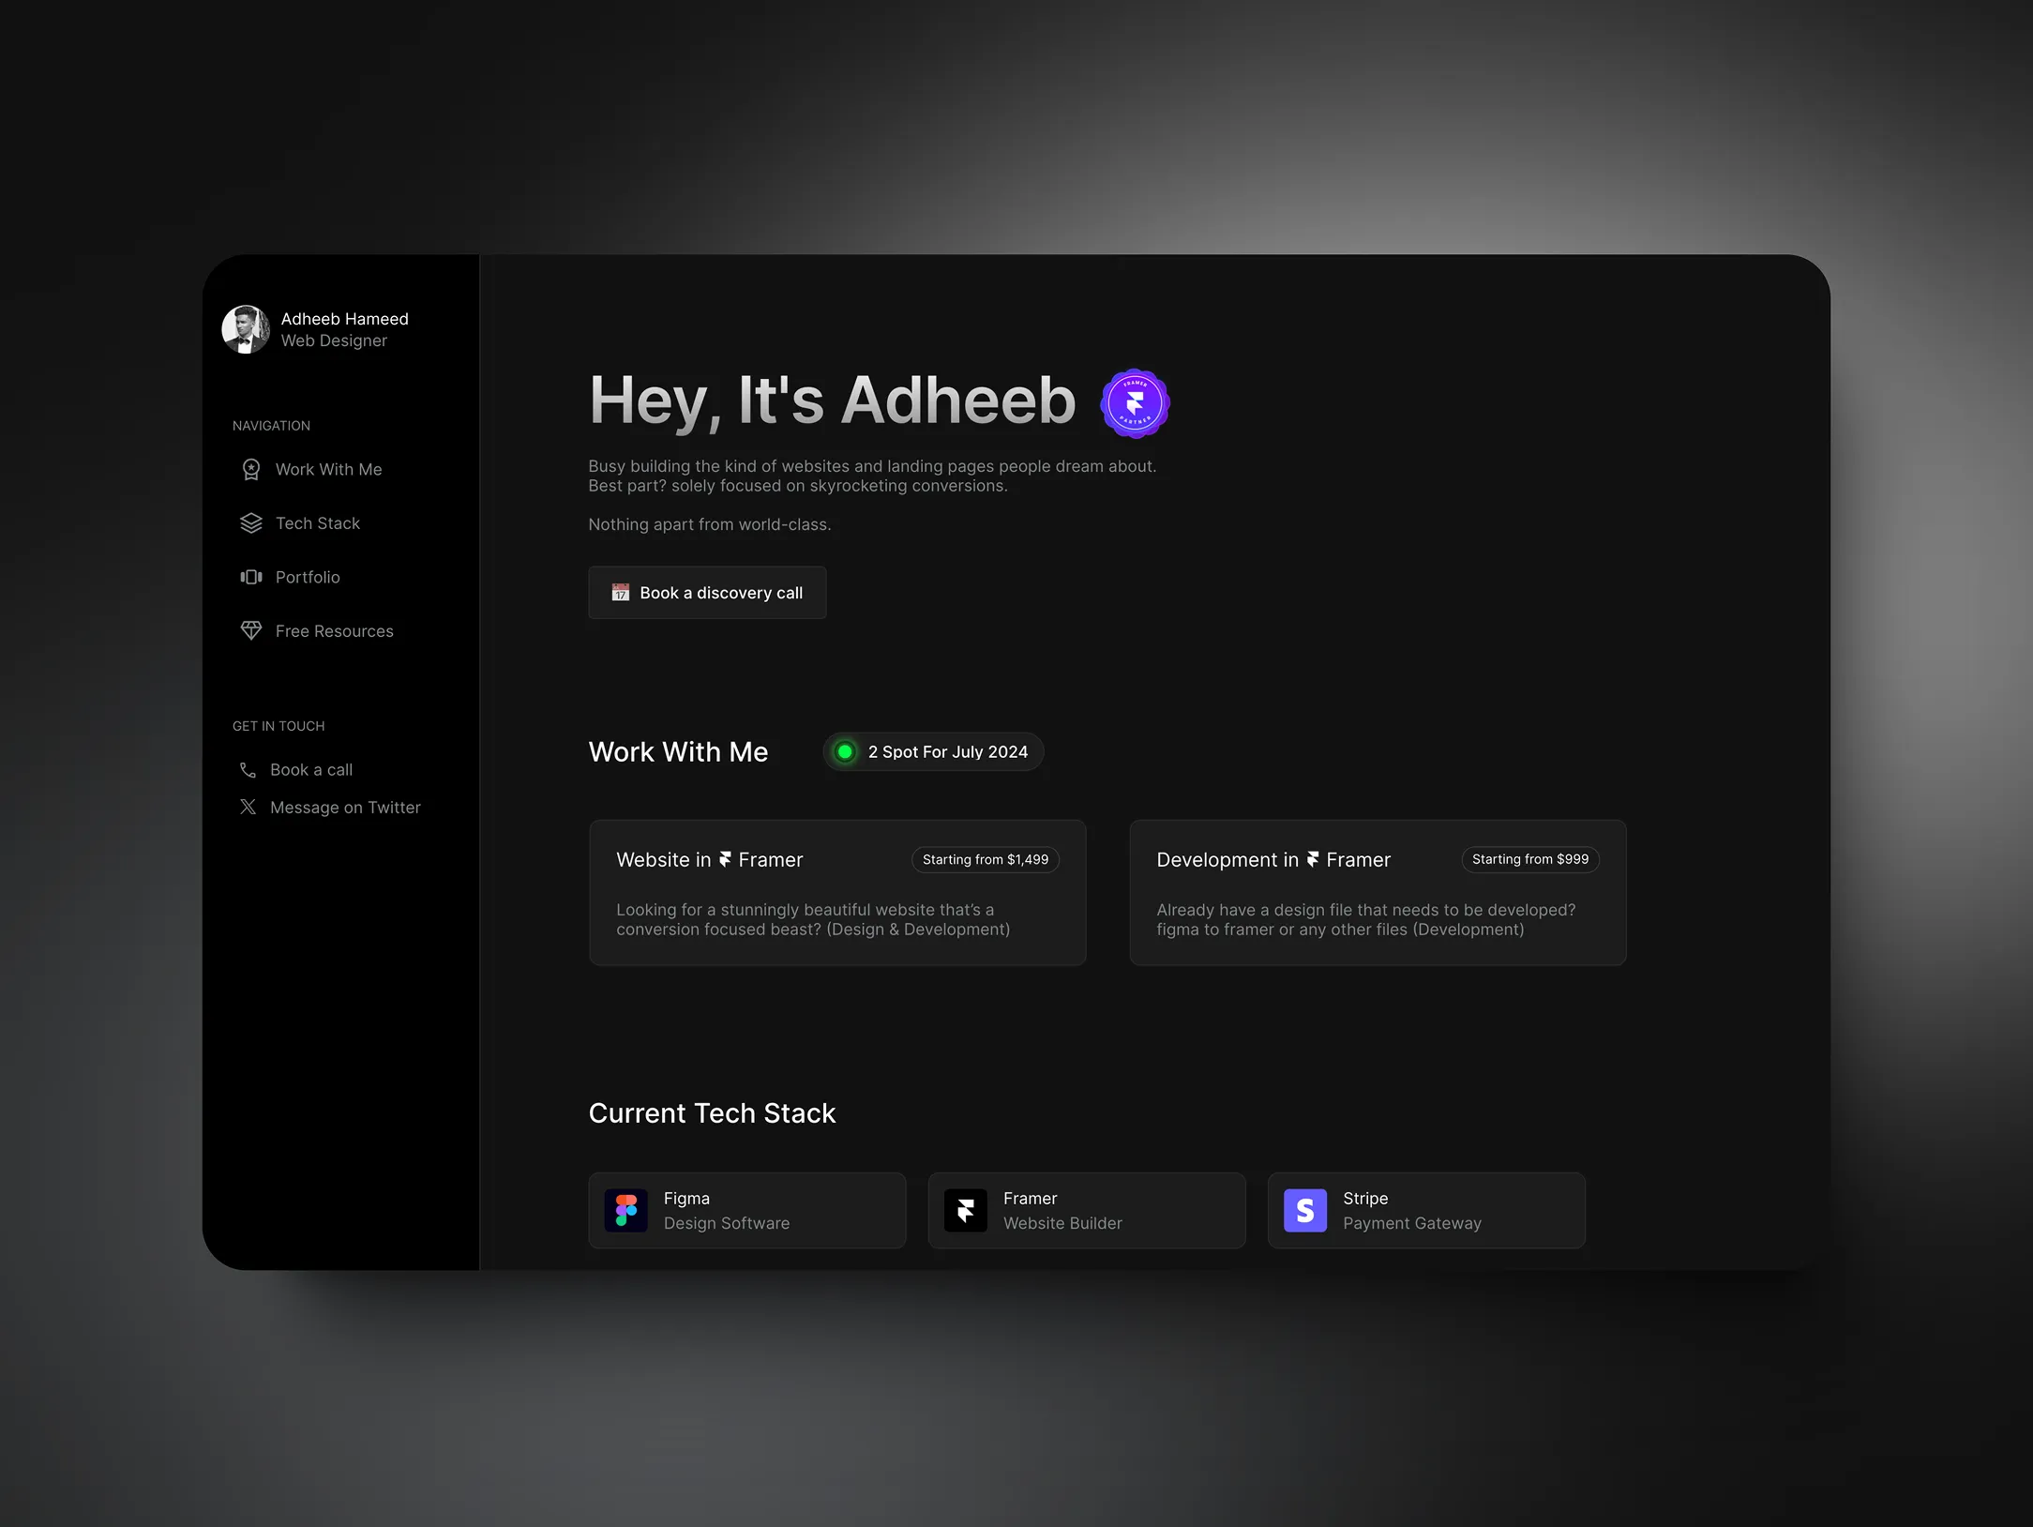Open the Message on Twitter link
Screen dimensions: 2033x1527
pos(345,808)
